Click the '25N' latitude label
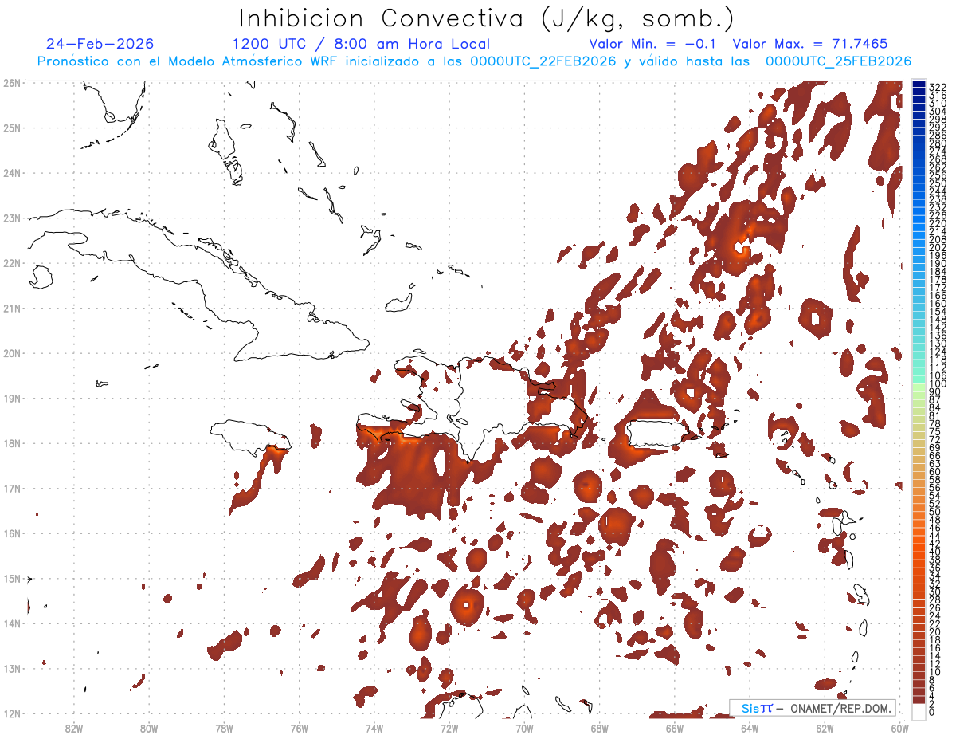 12,128
